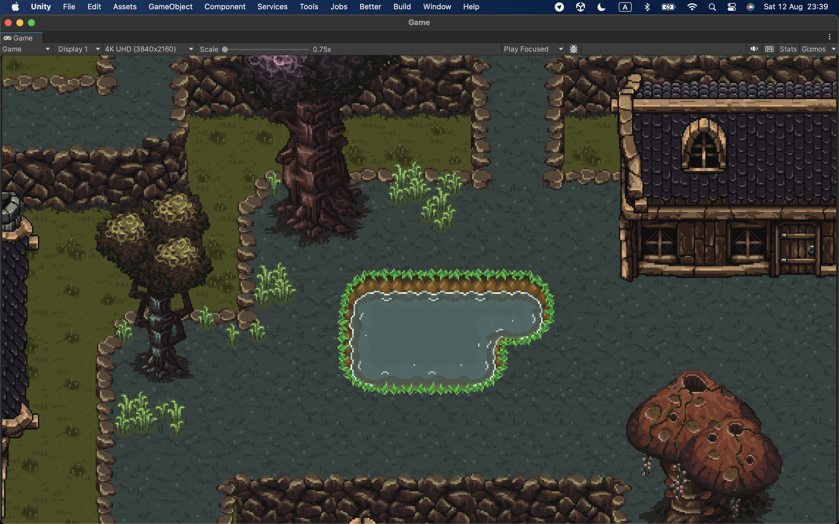Toggle the mute audio speaker icon
The width and height of the screenshot is (839, 524).
point(754,49)
